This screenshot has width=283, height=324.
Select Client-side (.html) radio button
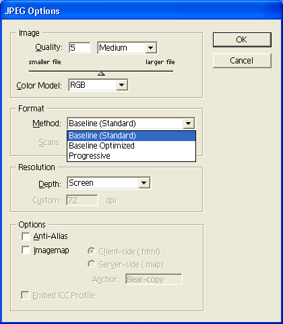tap(92, 251)
